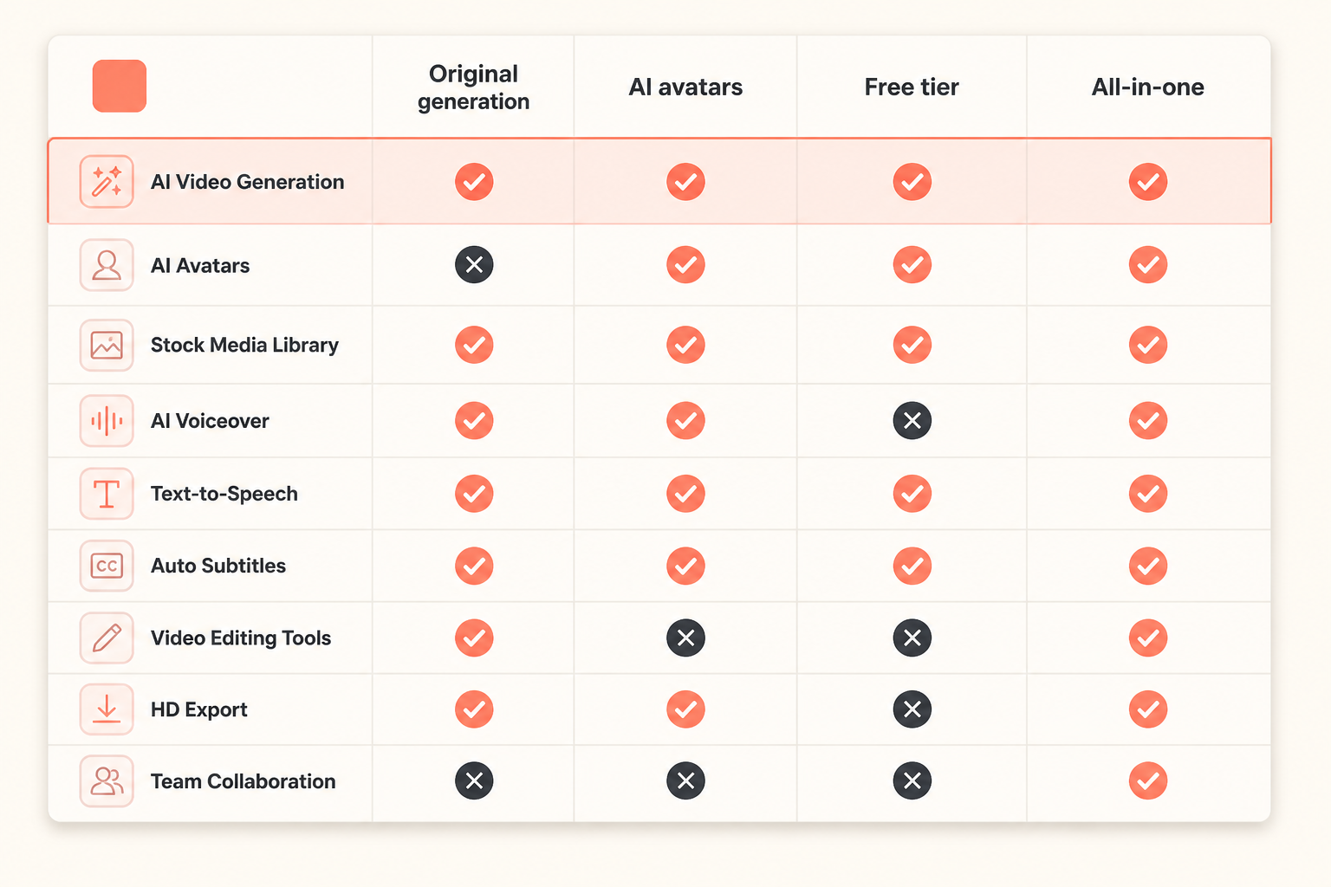Click the All-in-one column header
1331x887 pixels.
1148,87
